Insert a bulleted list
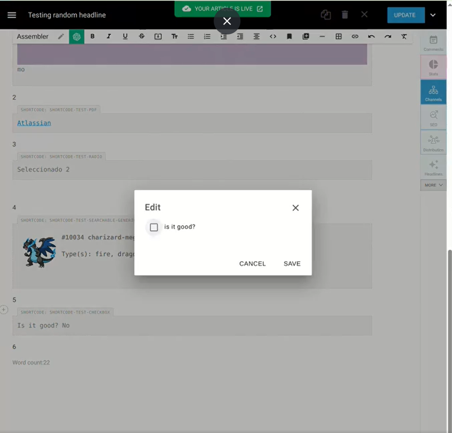This screenshot has height=433, width=452. tap(191, 36)
